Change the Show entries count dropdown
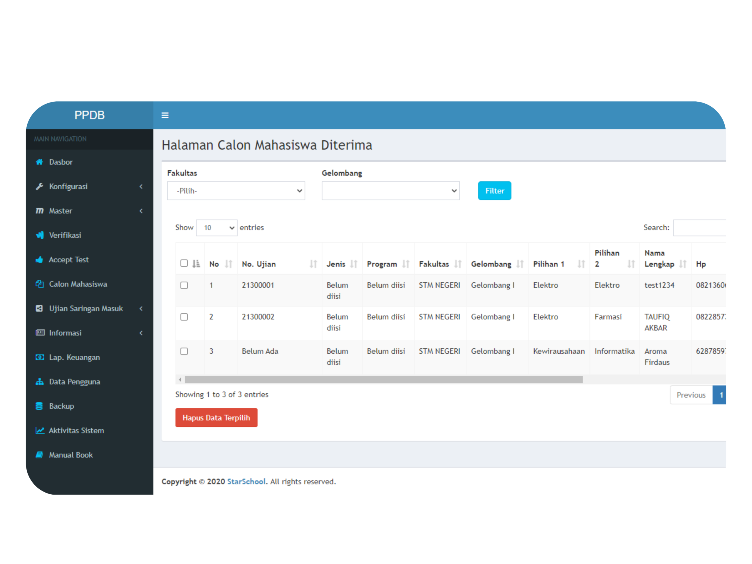This screenshot has width=752, height=564. (216, 227)
